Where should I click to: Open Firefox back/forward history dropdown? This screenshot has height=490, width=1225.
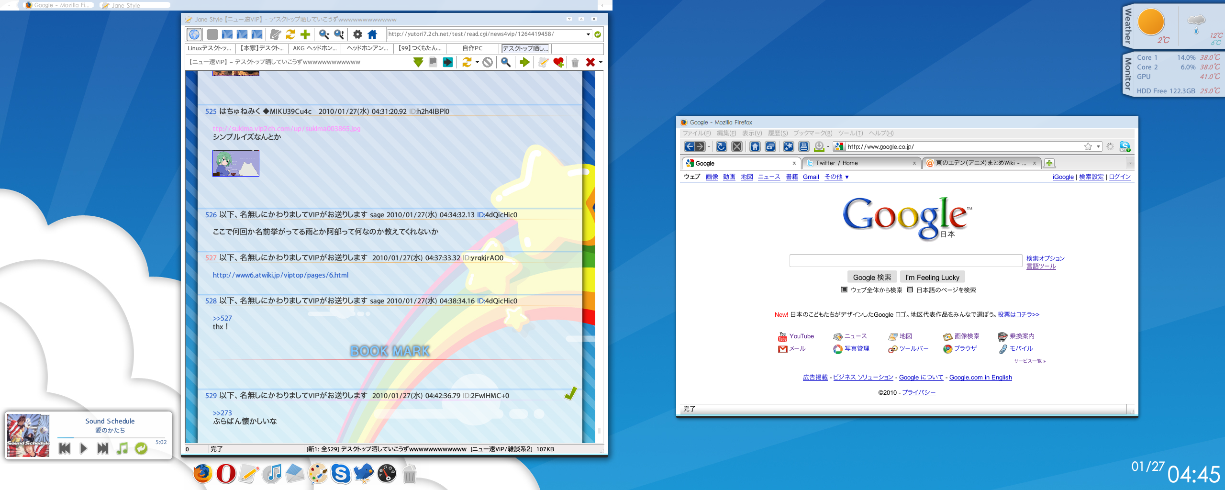[709, 146]
